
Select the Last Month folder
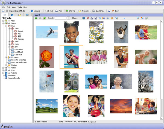(x=19, y=52)
